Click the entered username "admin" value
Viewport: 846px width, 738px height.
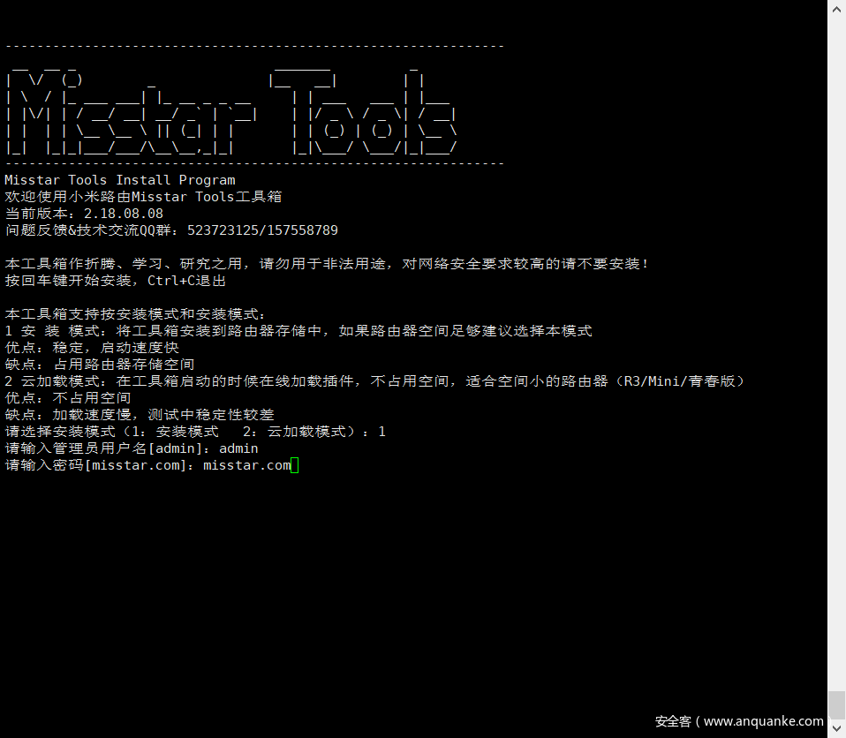coord(238,448)
